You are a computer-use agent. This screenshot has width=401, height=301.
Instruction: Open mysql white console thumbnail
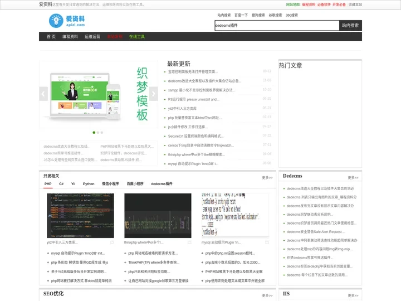(x=235, y=216)
